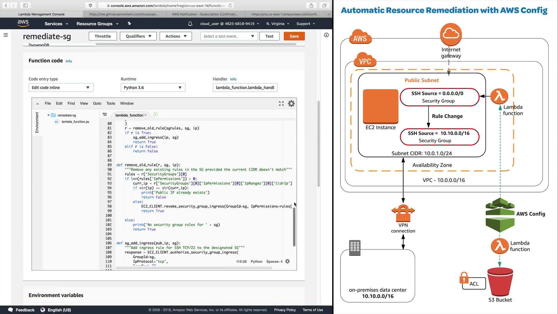This screenshot has width=558, height=314.
Task: Collapse the remediate-sg folder tree
Action: tap(49, 115)
